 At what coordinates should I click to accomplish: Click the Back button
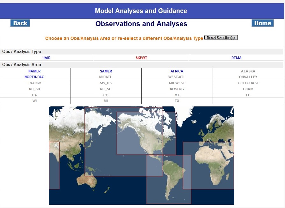(20, 23)
